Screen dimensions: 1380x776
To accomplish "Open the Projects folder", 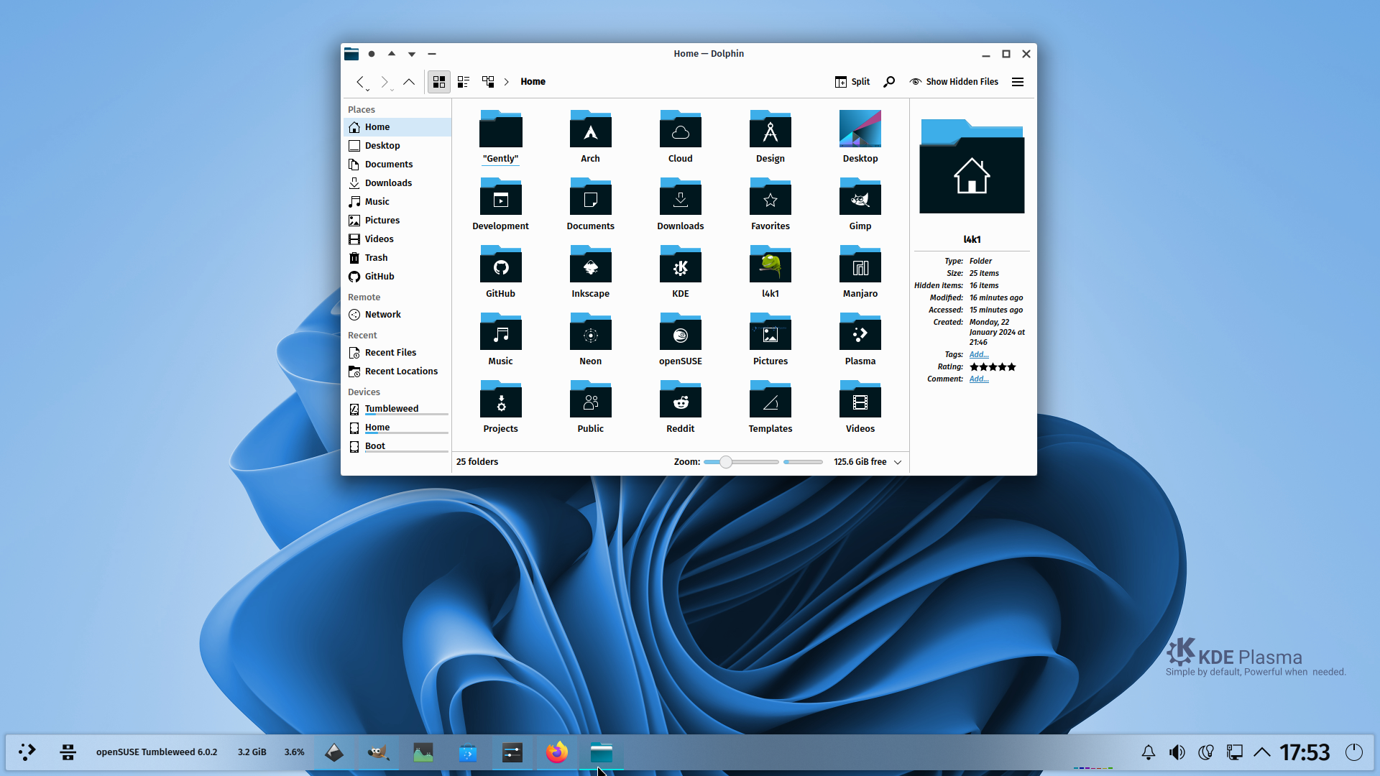I will coord(500,407).
